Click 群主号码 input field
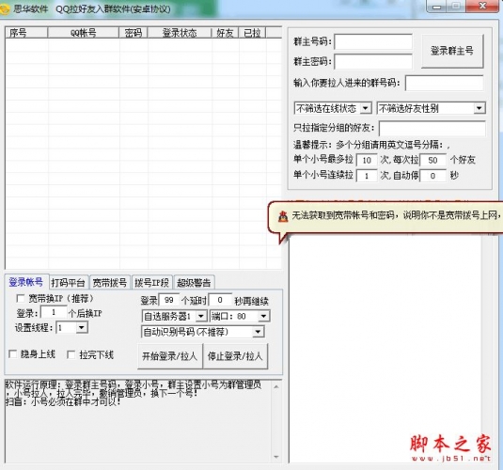The image size is (503, 470). point(373,41)
